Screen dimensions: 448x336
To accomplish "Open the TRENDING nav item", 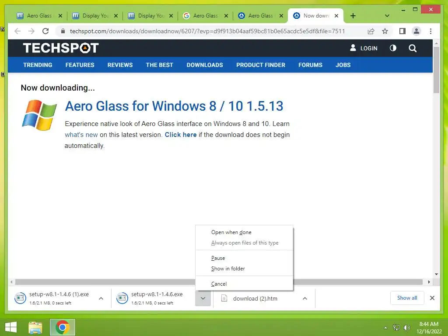I will coord(38,65).
